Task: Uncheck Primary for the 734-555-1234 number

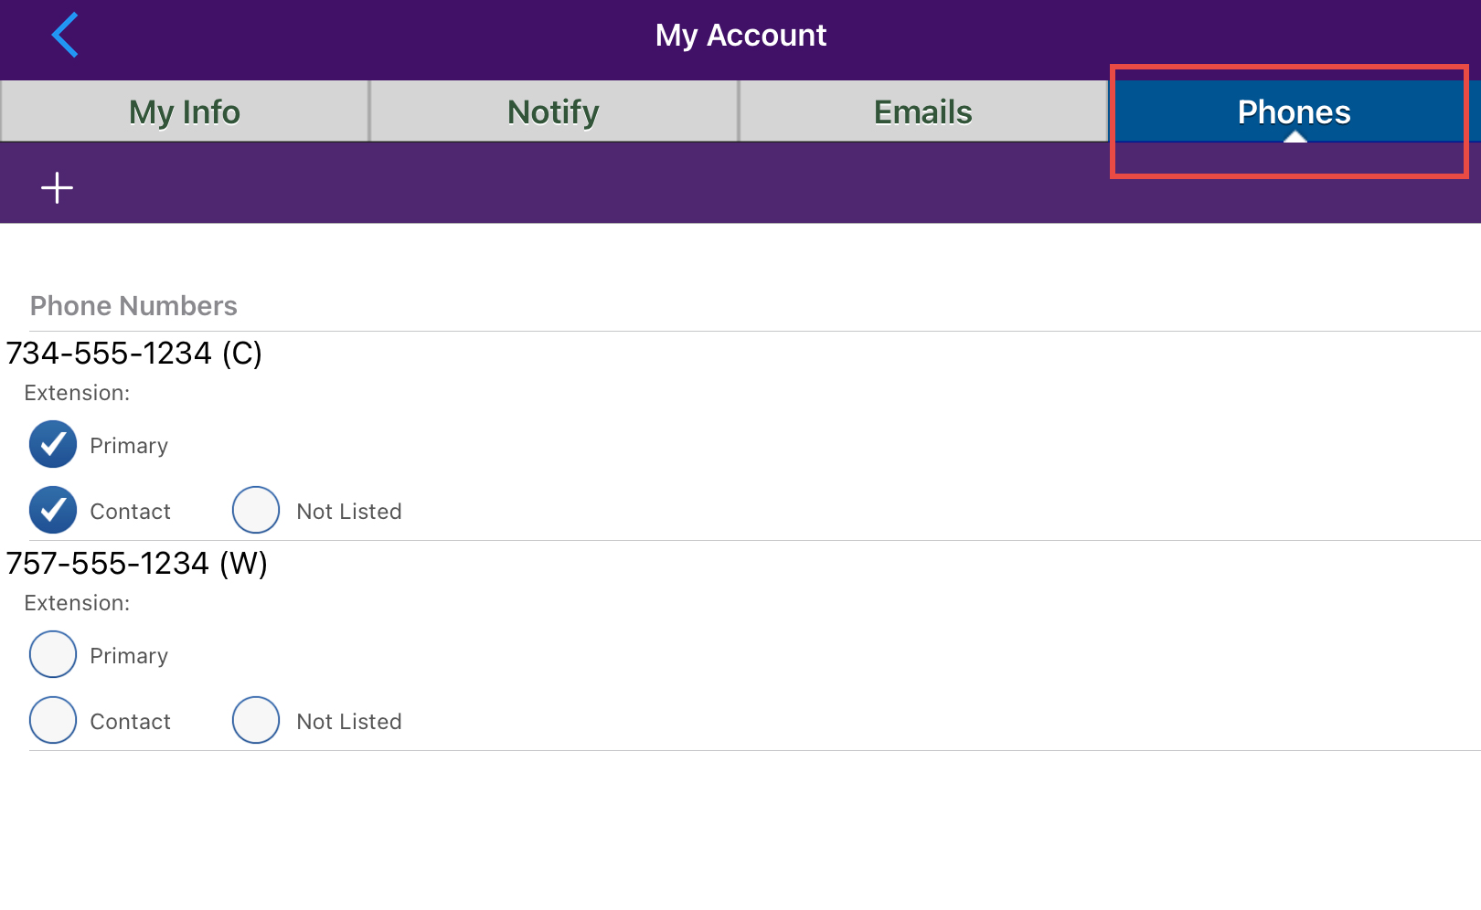Action: pyautogui.click(x=53, y=445)
